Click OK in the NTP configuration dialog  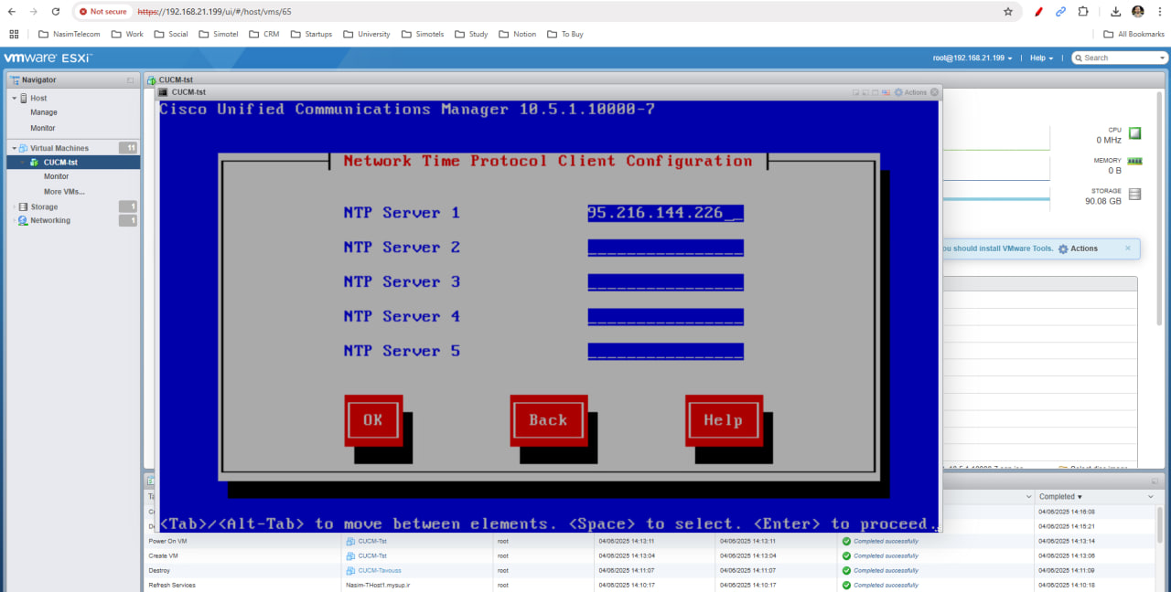tap(373, 420)
